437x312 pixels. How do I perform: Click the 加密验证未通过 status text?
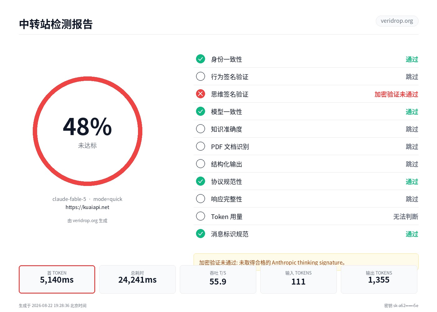coord(396,94)
